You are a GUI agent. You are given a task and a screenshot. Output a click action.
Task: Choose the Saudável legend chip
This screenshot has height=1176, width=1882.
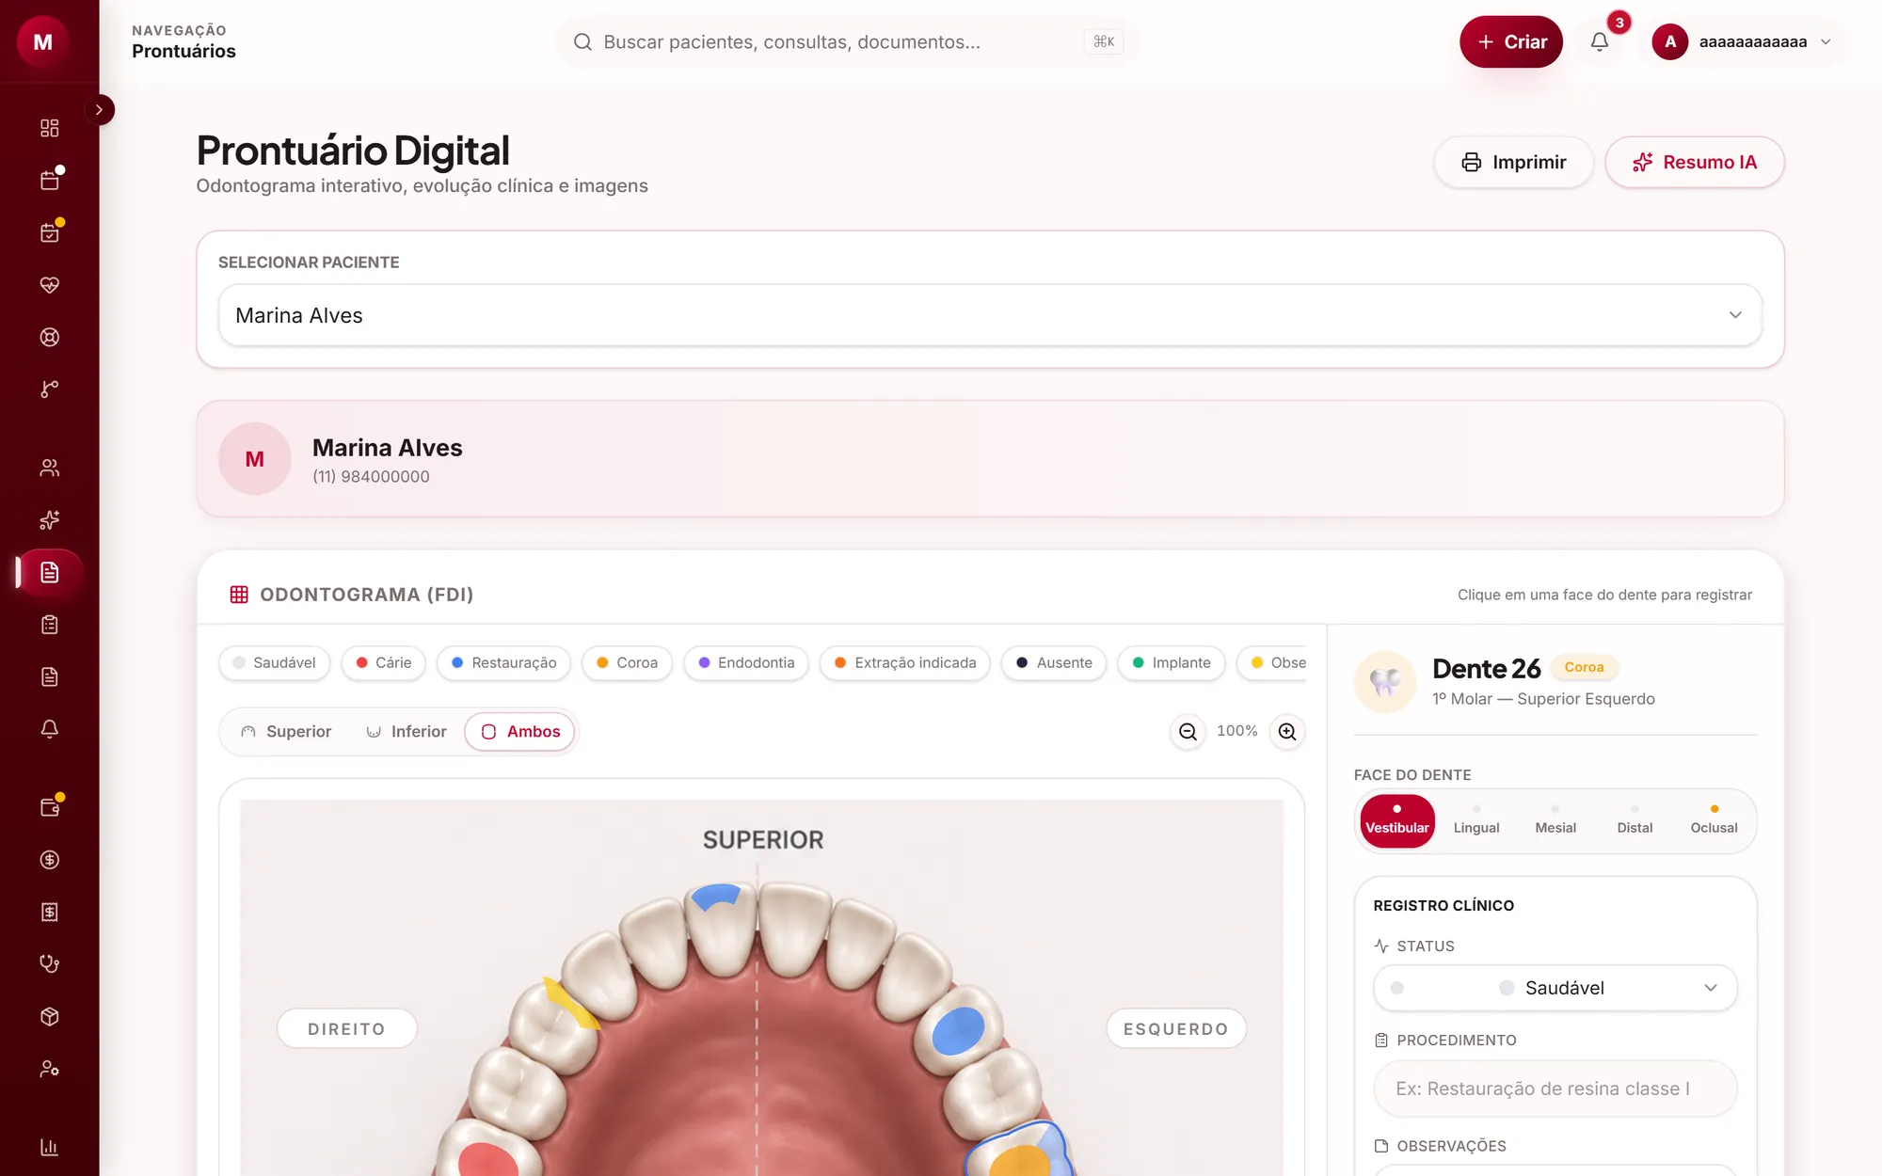pyautogui.click(x=275, y=663)
